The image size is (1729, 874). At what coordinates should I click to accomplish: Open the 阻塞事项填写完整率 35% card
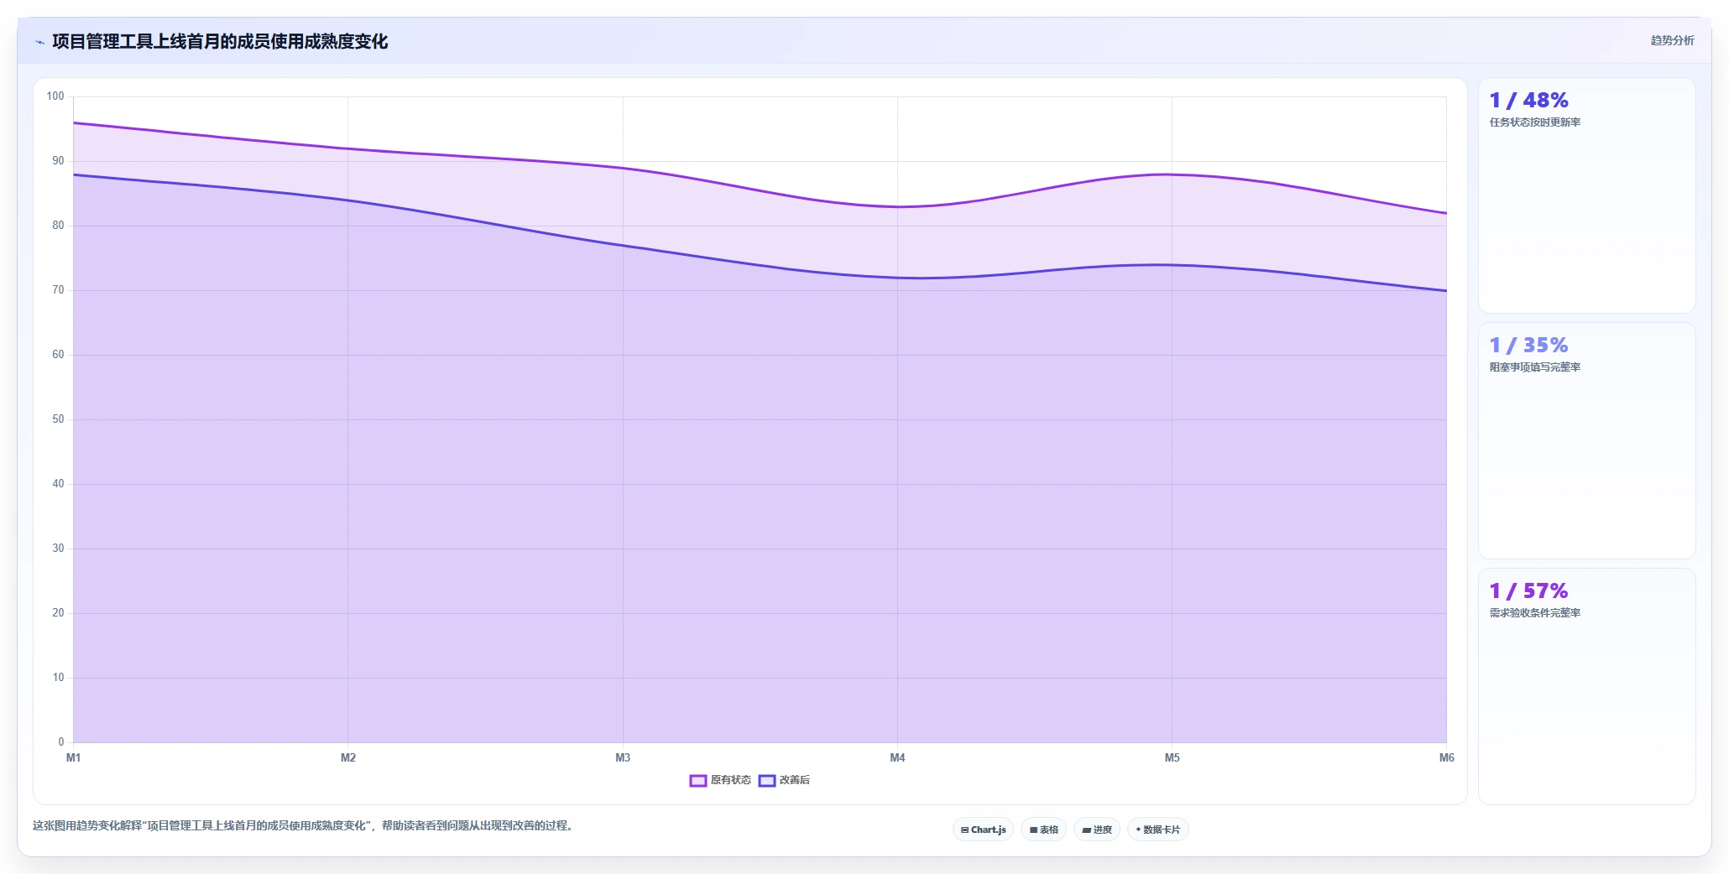click(x=1586, y=441)
